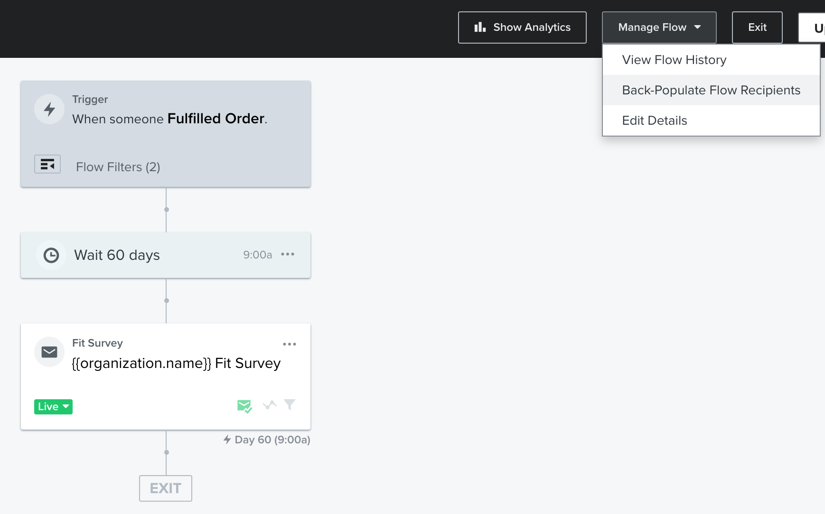825x514 pixels.
Task: Select the Fulfilled Order trigger card
Action: point(166,134)
